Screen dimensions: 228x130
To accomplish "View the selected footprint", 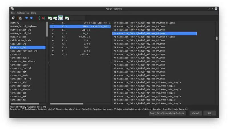I will click(20, 18).
